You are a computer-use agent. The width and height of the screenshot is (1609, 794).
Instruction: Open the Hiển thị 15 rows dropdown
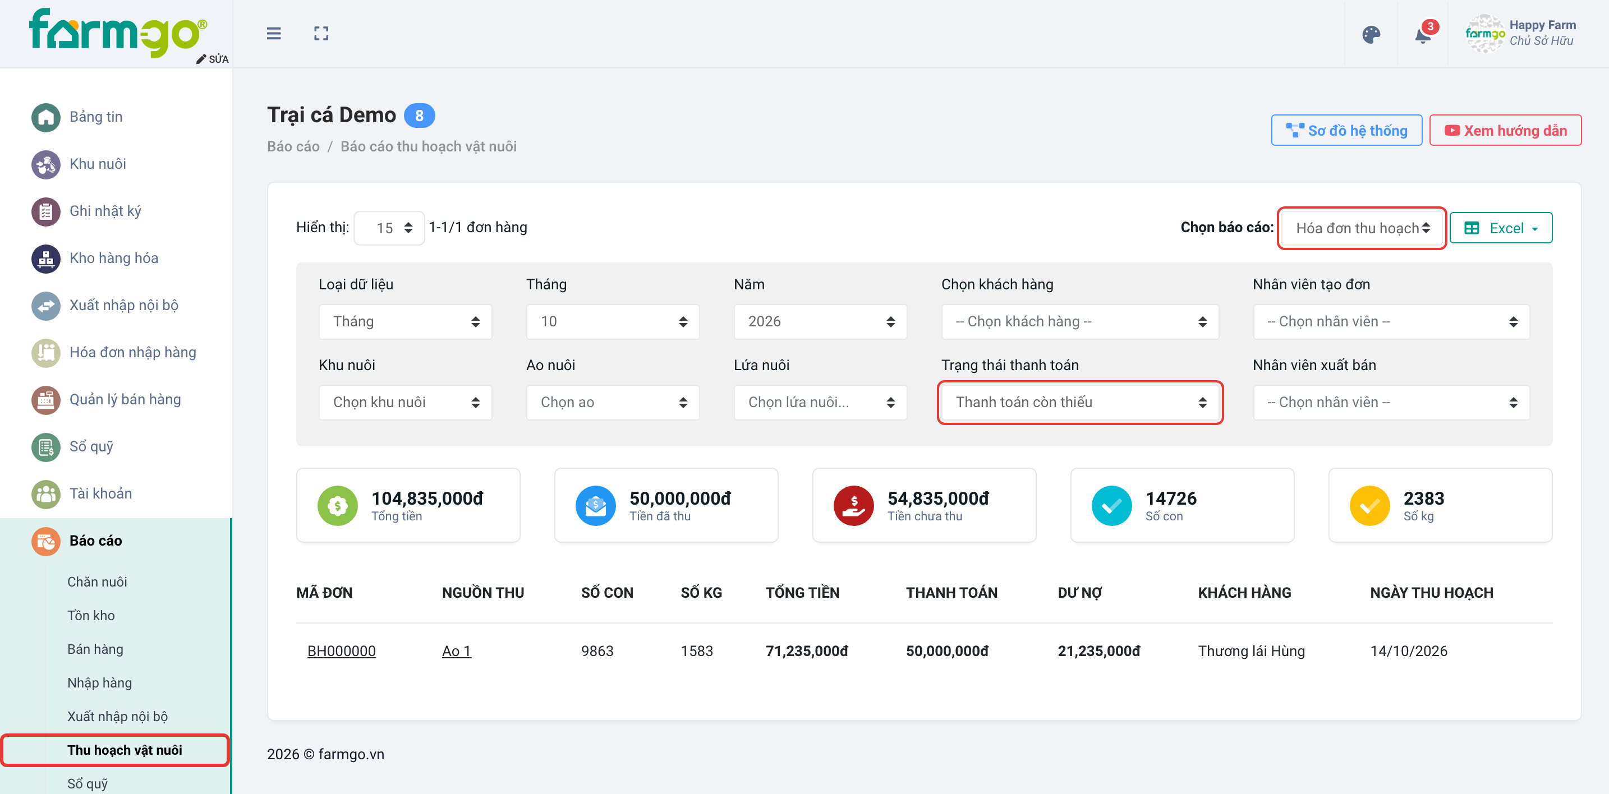[x=389, y=228]
